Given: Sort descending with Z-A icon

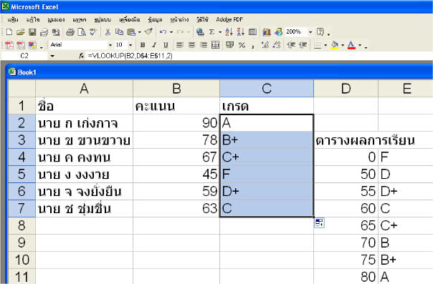Looking at the screenshot, I should click(241, 32).
